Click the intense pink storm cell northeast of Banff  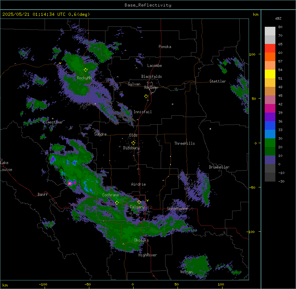pos(70,183)
